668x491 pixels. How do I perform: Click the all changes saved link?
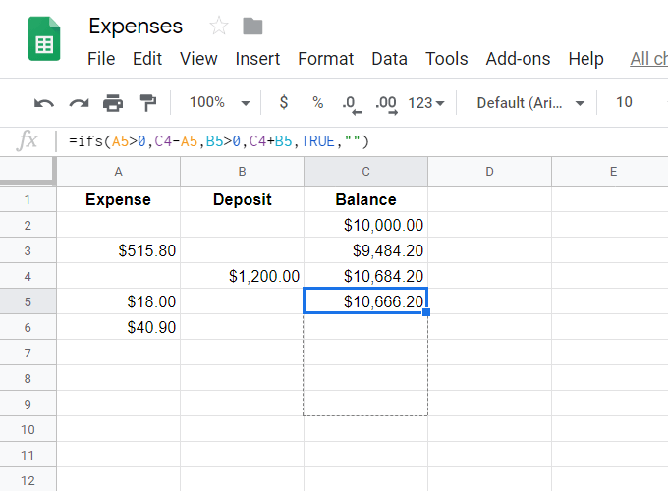click(x=648, y=59)
